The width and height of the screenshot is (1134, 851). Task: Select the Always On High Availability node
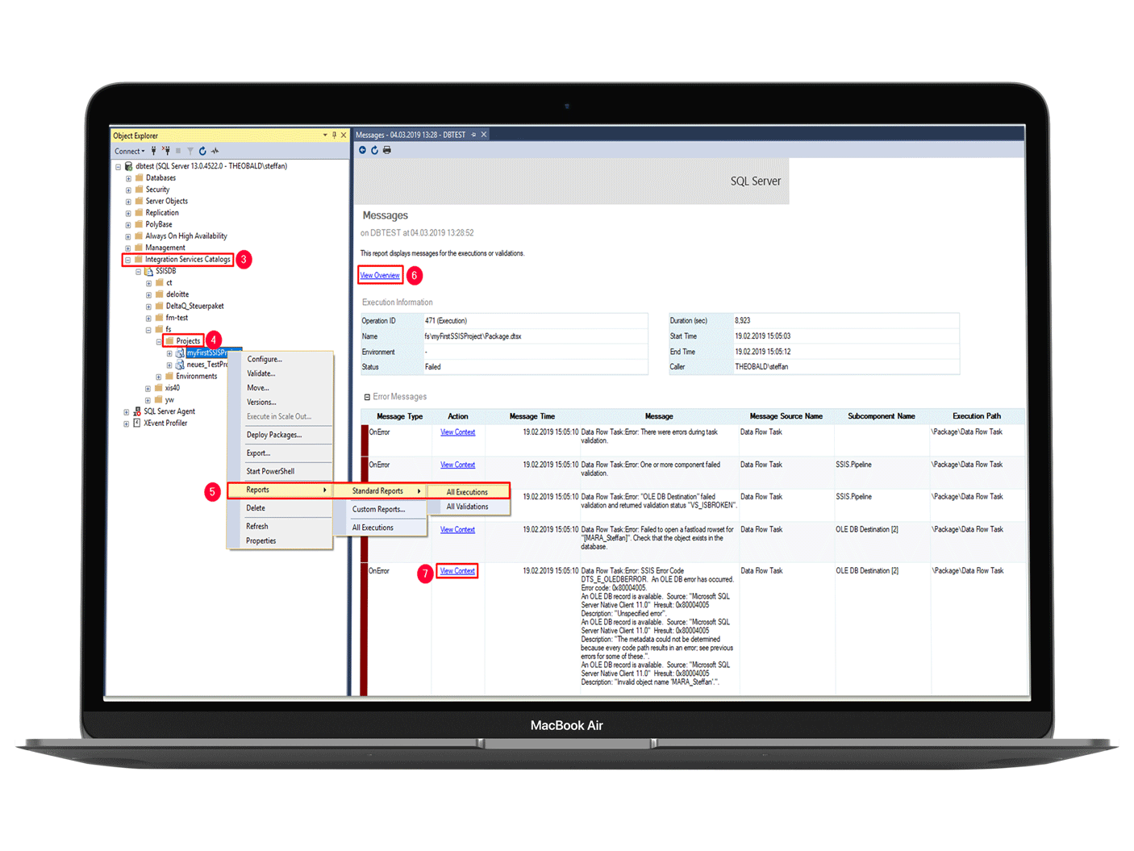[186, 236]
